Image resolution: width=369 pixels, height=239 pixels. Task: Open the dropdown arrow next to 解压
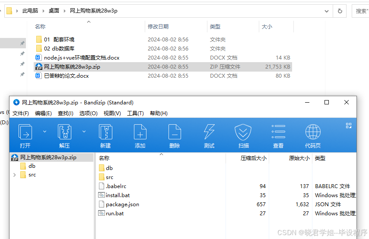pos(84,132)
